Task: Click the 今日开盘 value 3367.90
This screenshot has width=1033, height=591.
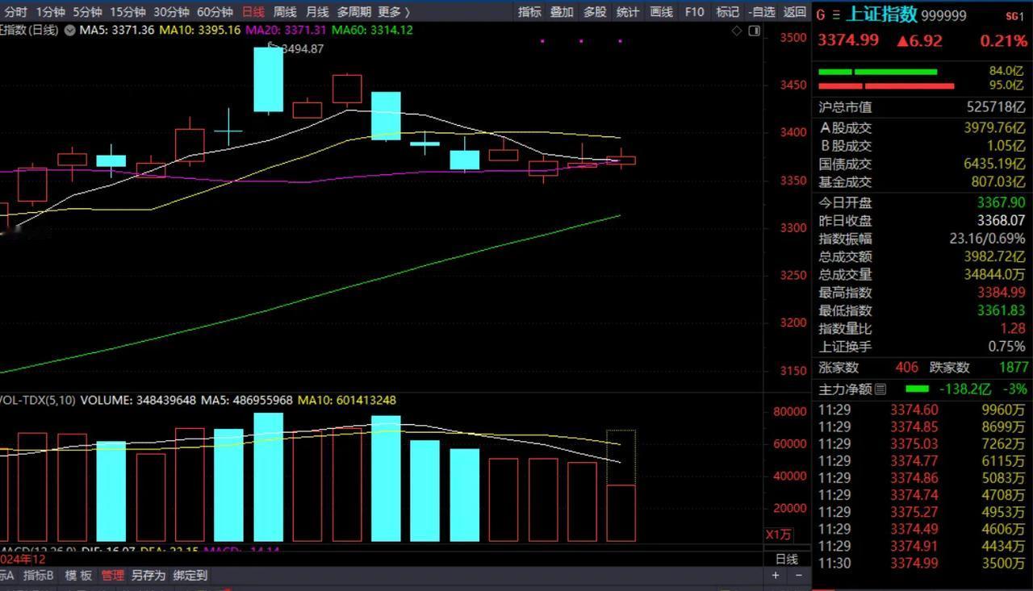Action: 1001,202
